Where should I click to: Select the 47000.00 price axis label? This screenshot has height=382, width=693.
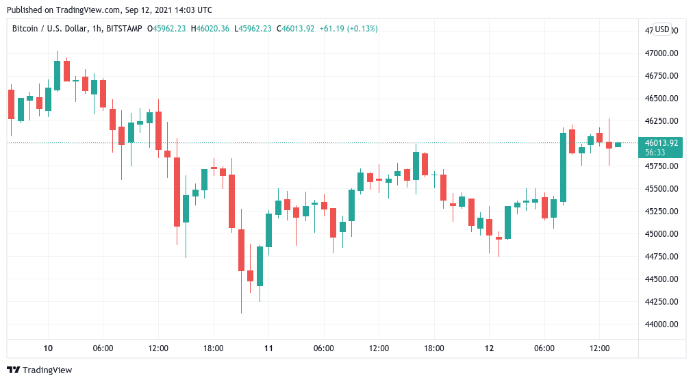(x=661, y=53)
